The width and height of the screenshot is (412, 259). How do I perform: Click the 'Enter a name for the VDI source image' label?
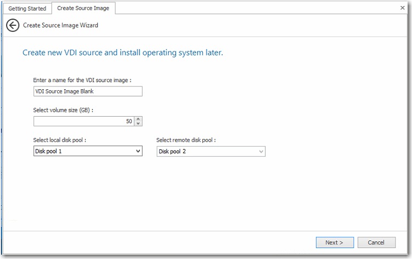[x=82, y=80]
